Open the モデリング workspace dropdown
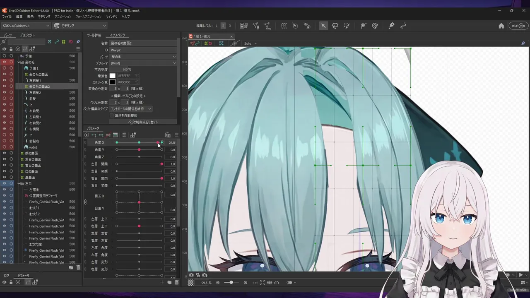530x298 pixels. (x=80, y=26)
